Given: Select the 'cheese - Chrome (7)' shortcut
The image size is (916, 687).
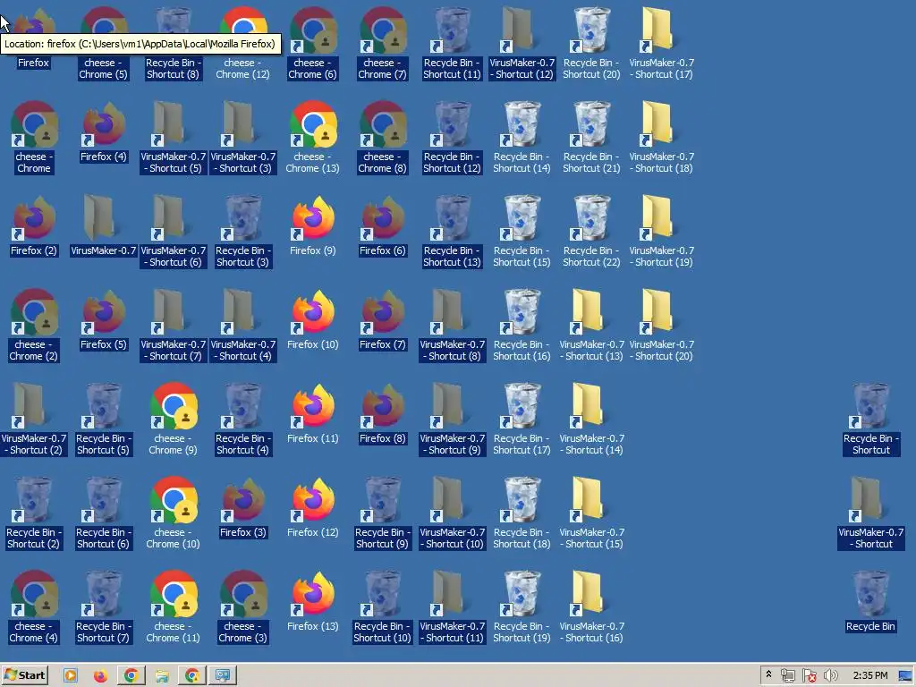Looking at the screenshot, I should (x=382, y=44).
